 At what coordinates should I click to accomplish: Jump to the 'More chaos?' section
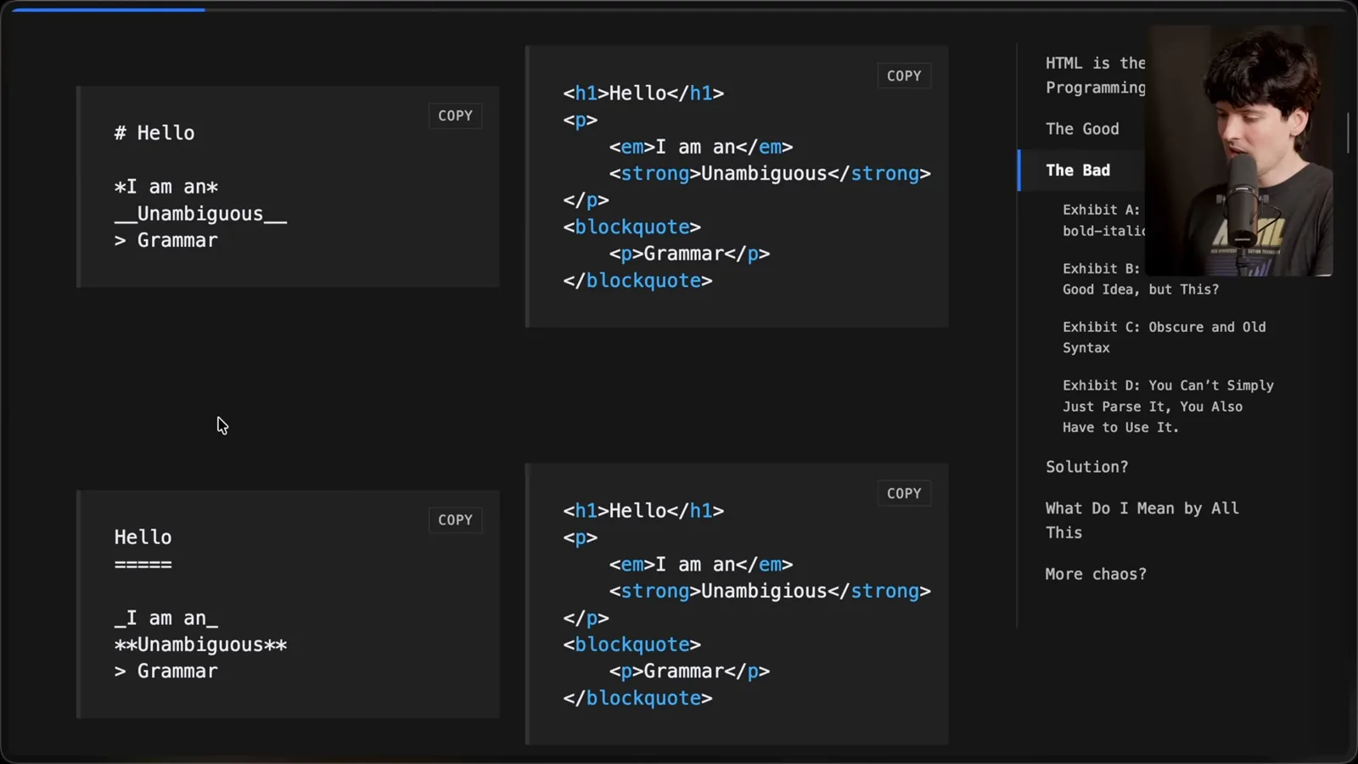pos(1096,574)
